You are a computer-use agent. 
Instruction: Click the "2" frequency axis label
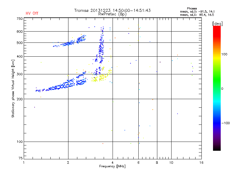[x=68, y=163]
